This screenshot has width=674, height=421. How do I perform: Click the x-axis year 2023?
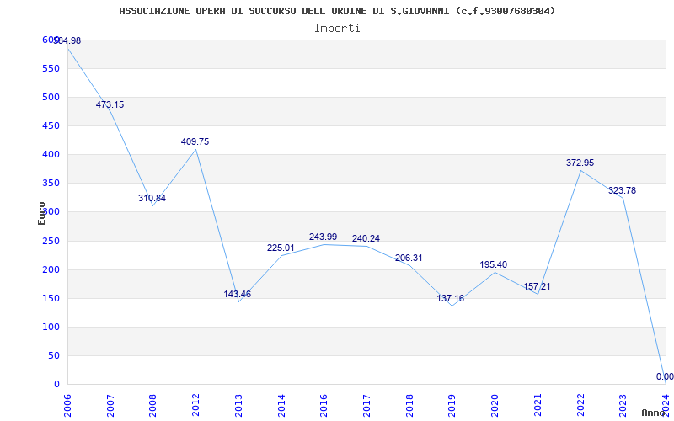point(623,406)
